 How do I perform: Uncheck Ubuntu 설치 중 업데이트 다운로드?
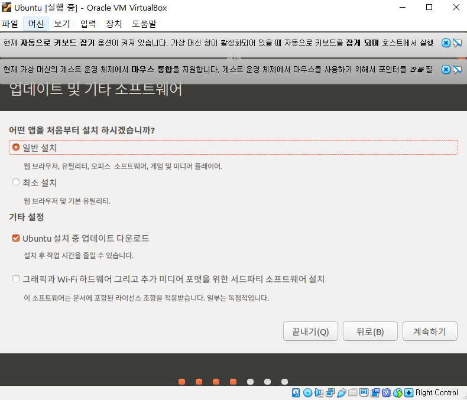[x=16, y=238]
